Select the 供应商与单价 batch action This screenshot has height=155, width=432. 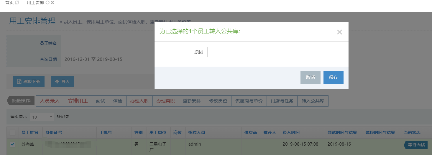[x=249, y=101]
